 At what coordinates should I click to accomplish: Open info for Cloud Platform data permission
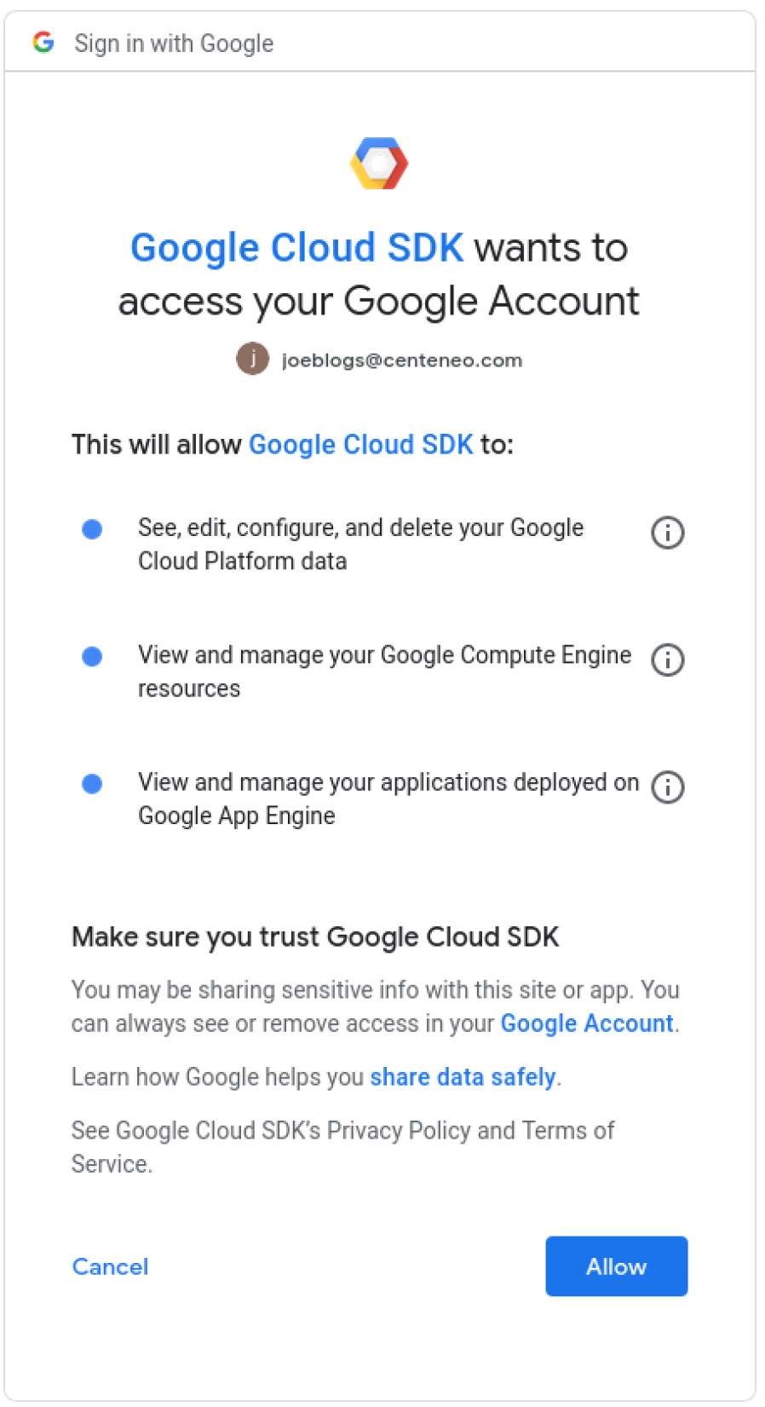(667, 533)
